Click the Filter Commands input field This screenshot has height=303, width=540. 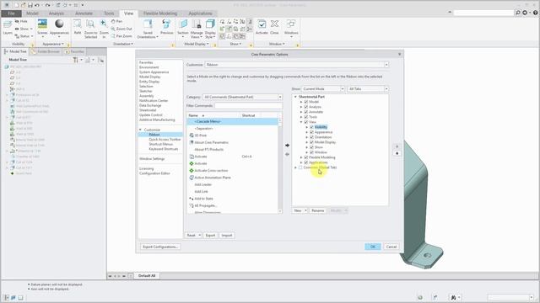pos(248,106)
